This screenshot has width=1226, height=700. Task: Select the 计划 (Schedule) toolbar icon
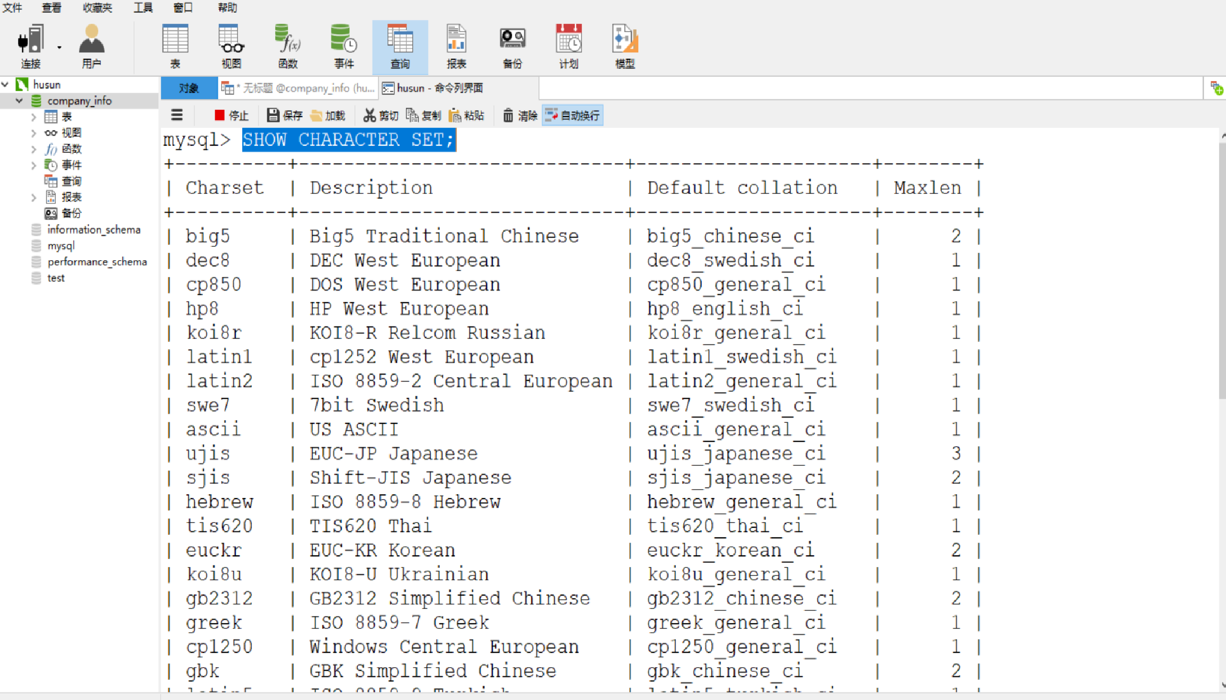[x=568, y=45]
